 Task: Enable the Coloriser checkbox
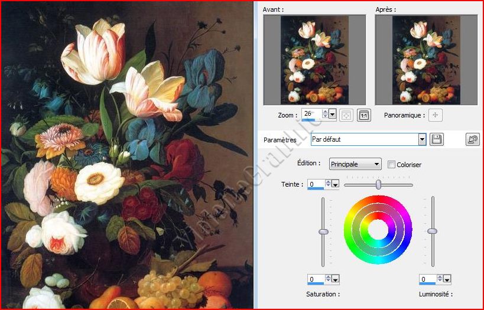391,165
